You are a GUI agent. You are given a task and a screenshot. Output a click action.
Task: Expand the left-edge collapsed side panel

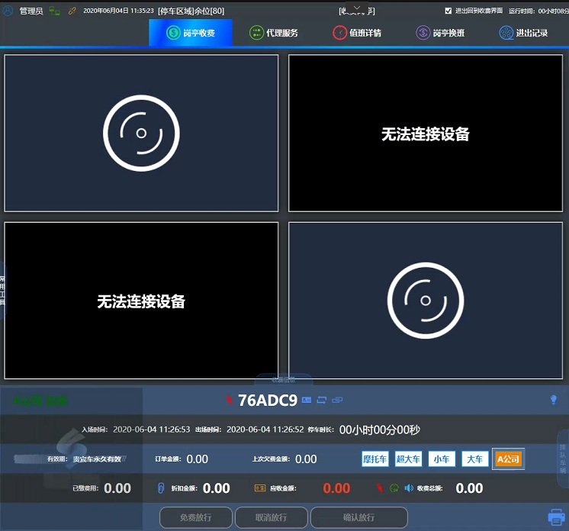(2, 290)
